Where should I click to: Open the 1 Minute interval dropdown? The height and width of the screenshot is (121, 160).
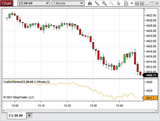[68, 3]
